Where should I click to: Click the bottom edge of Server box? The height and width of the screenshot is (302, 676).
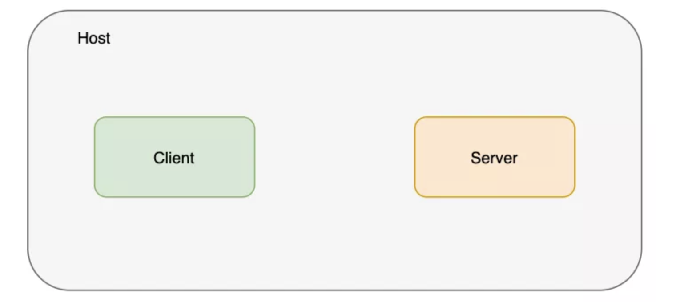tap(495, 197)
